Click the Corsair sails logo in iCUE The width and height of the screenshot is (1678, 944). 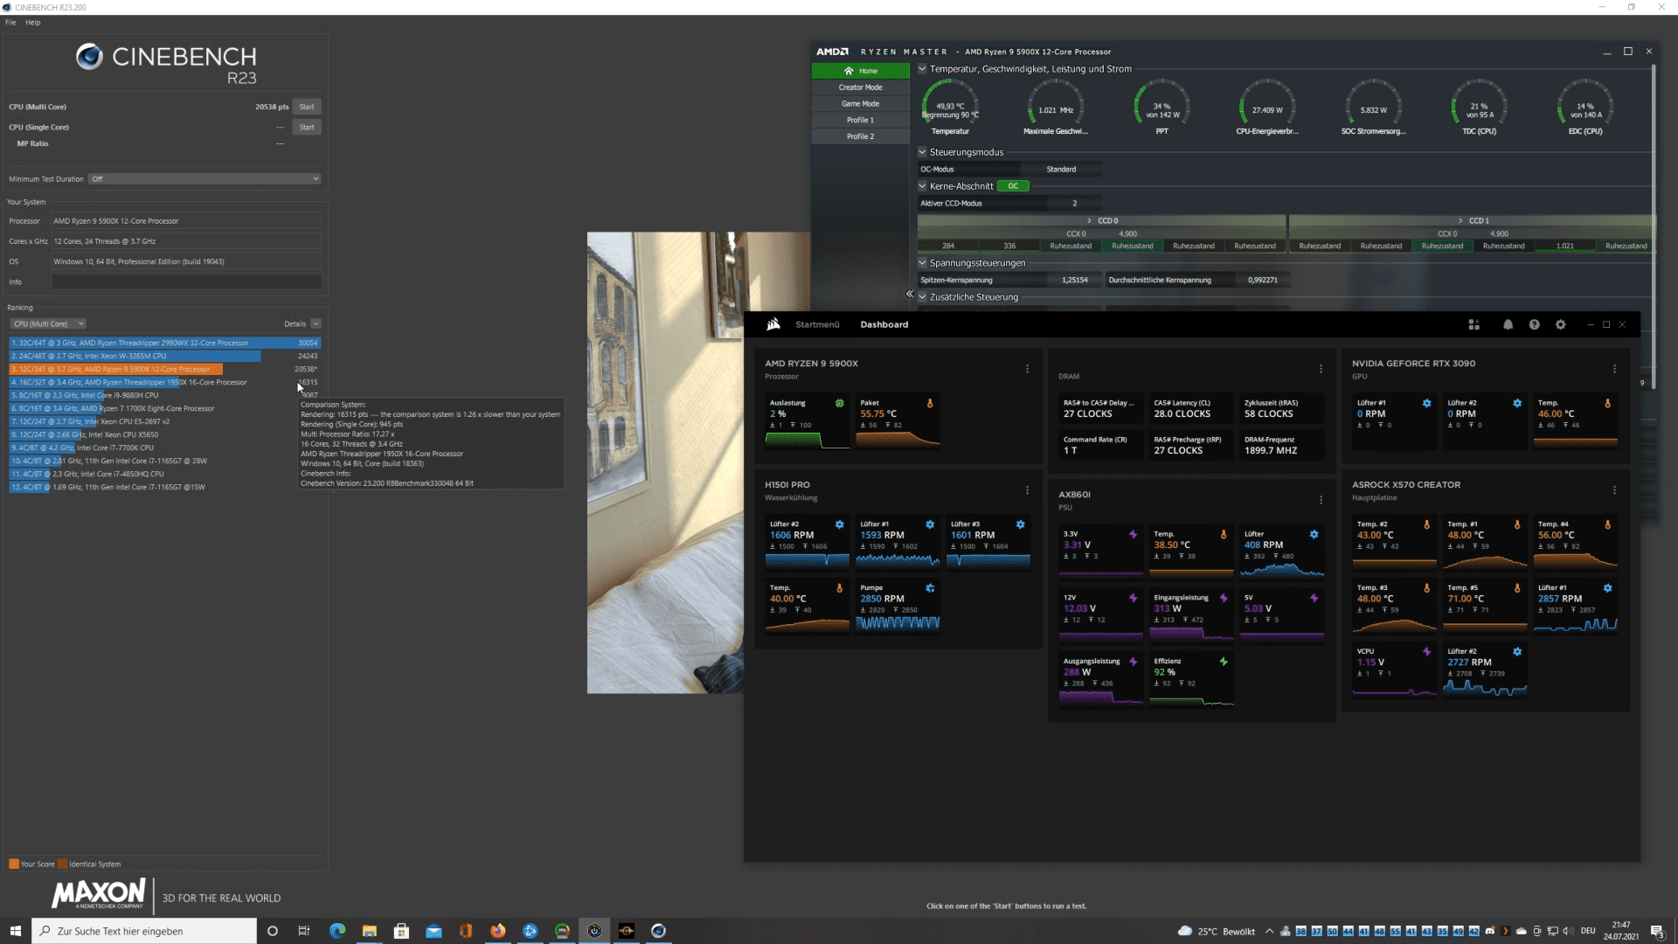(x=773, y=324)
